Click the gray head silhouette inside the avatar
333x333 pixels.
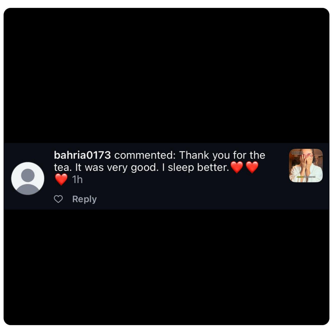pyautogui.click(x=28, y=175)
